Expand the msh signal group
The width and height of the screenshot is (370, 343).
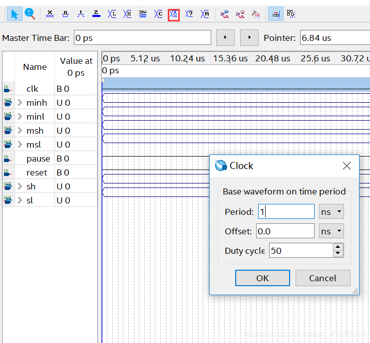[x=20, y=130]
